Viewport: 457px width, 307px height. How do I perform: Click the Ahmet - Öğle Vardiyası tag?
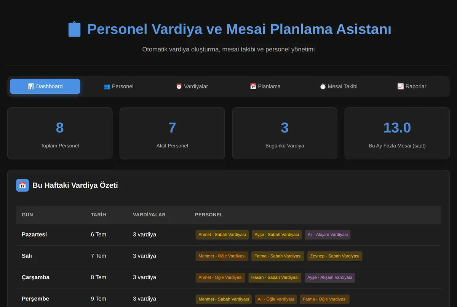click(221, 277)
